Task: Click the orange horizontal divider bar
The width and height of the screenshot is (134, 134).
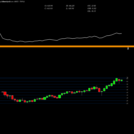Action: point(67,46)
